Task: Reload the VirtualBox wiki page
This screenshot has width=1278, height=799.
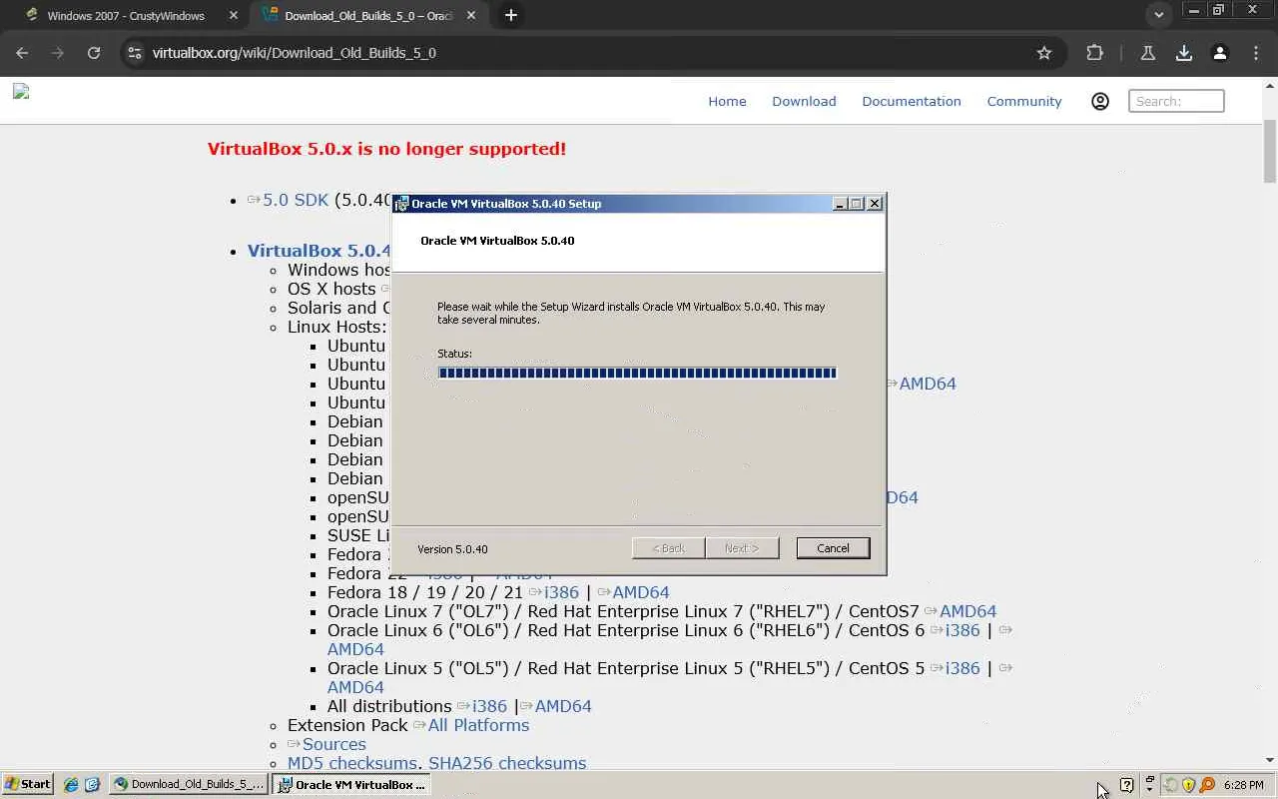Action: (94, 53)
